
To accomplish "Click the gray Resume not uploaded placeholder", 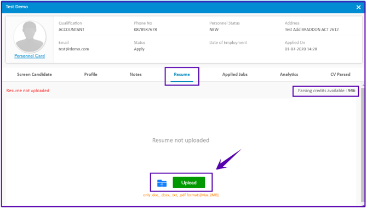I will pyautogui.click(x=181, y=140).
